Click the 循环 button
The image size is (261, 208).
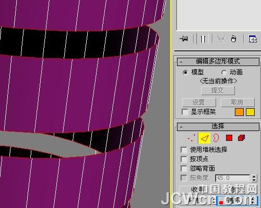point(233,201)
